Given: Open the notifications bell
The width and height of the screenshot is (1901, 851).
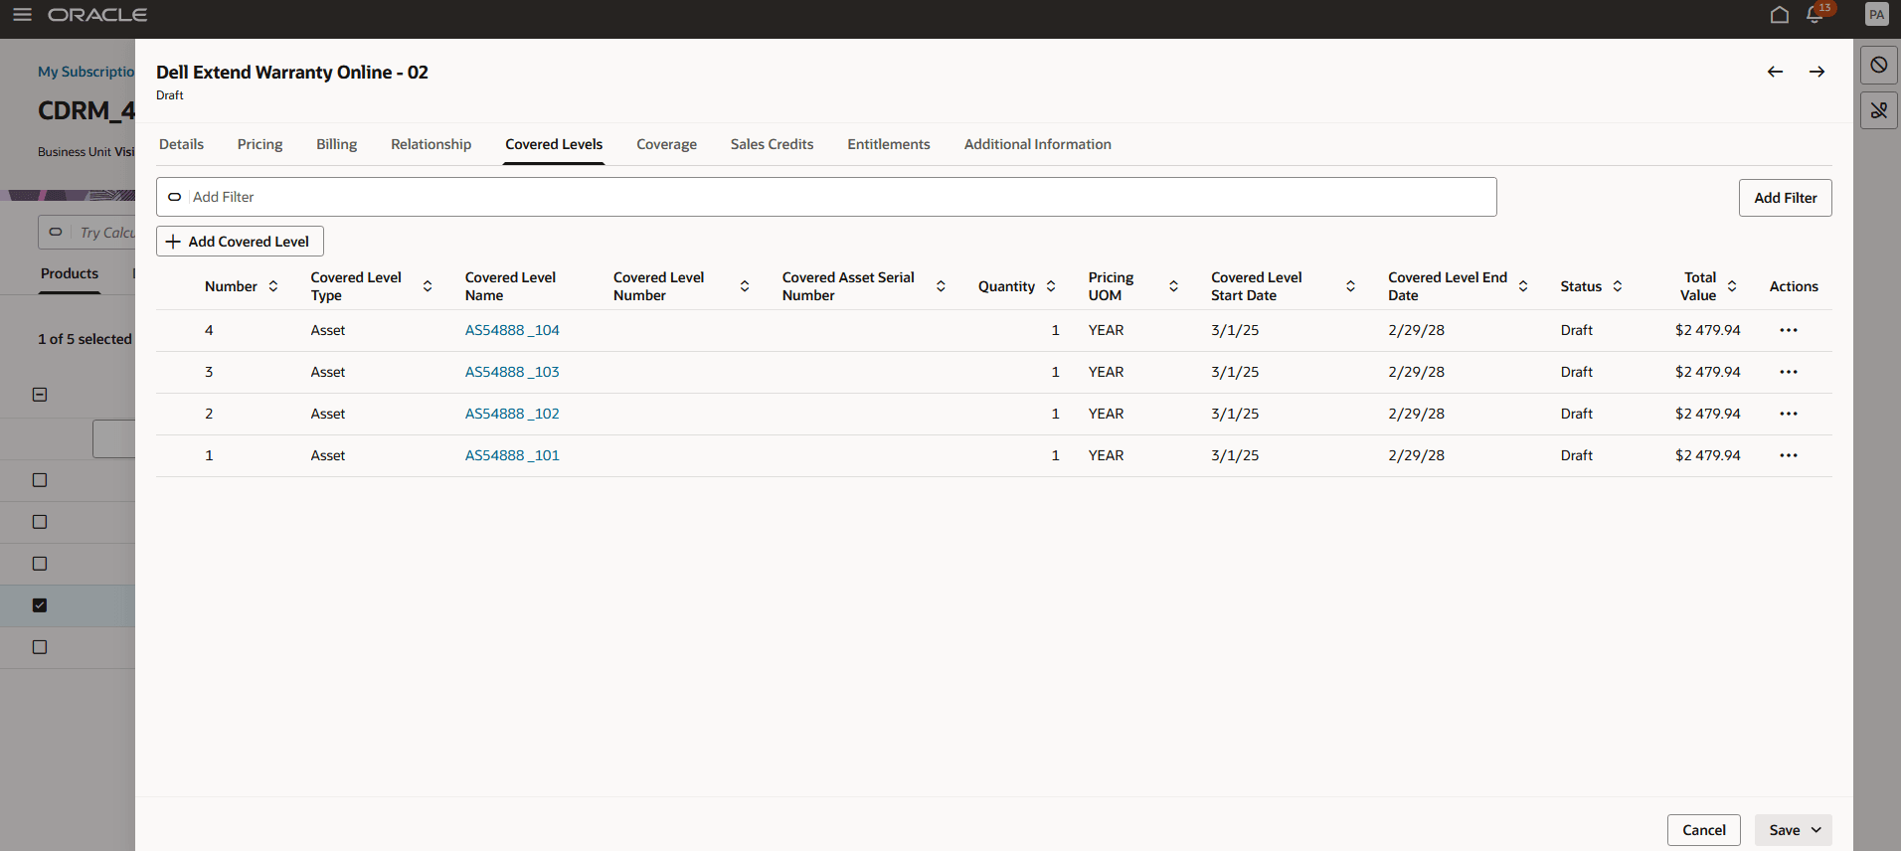Looking at the screenshot, I should click(x=1815, y=15).
